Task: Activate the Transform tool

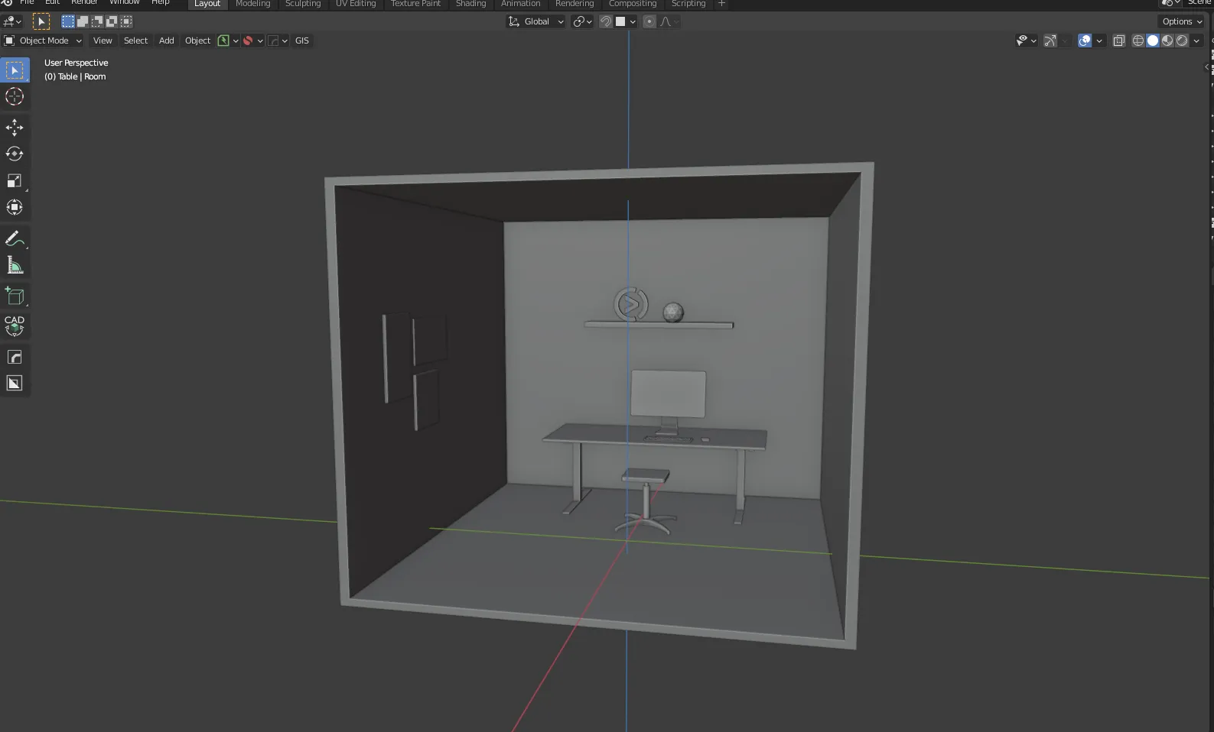Action: click(x=15, y=207)
